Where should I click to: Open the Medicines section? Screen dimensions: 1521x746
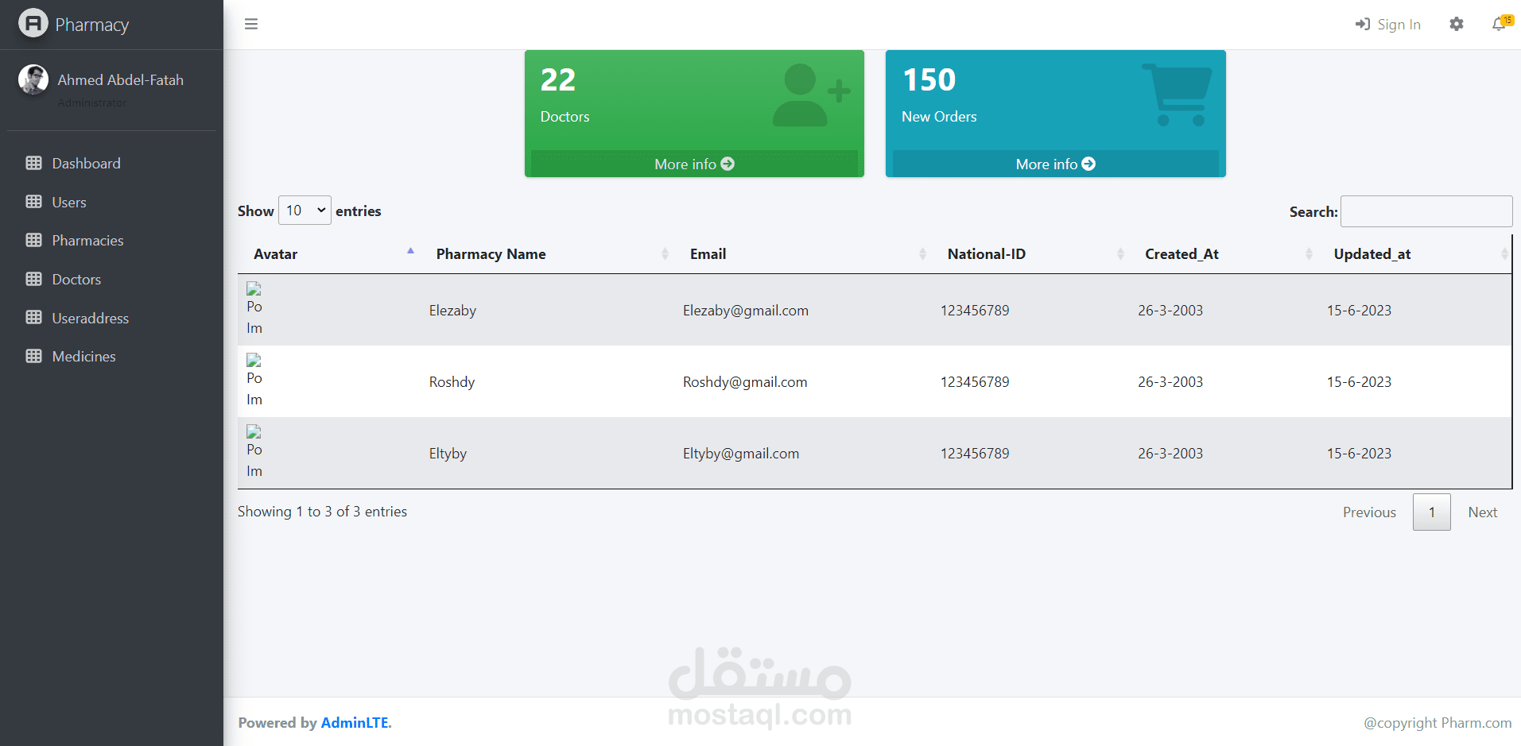pos(83,356)
